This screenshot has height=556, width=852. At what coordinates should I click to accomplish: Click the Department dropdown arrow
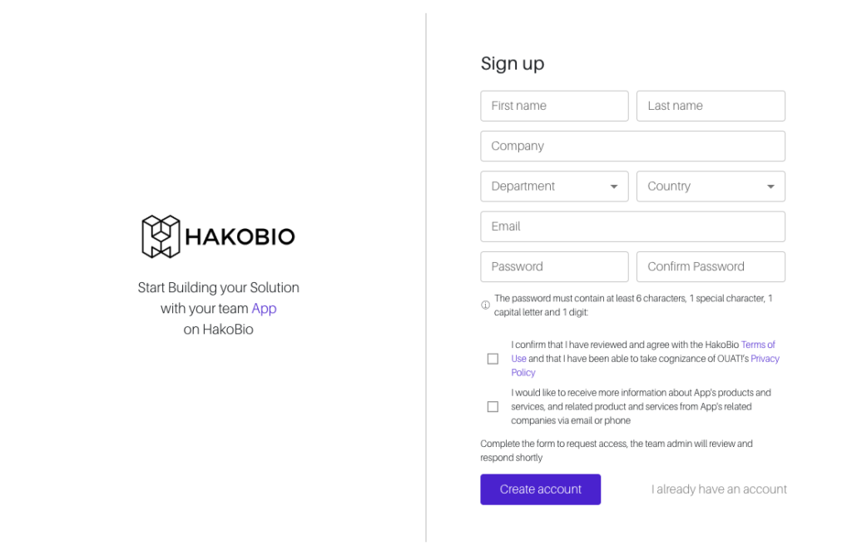[614, 186]
